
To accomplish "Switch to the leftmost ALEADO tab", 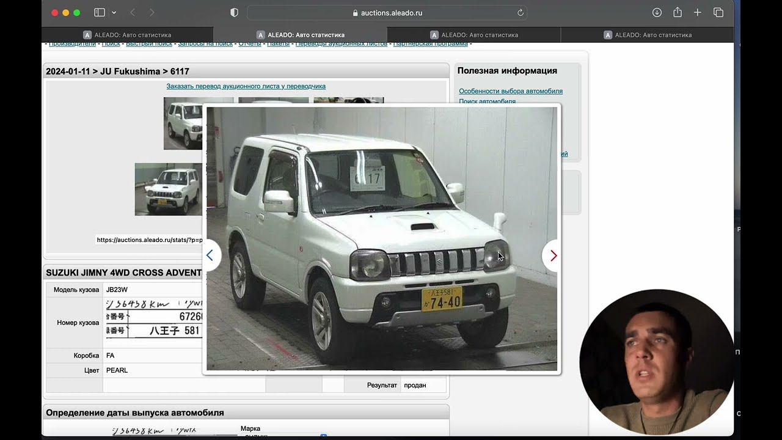I will pos(127,35).
